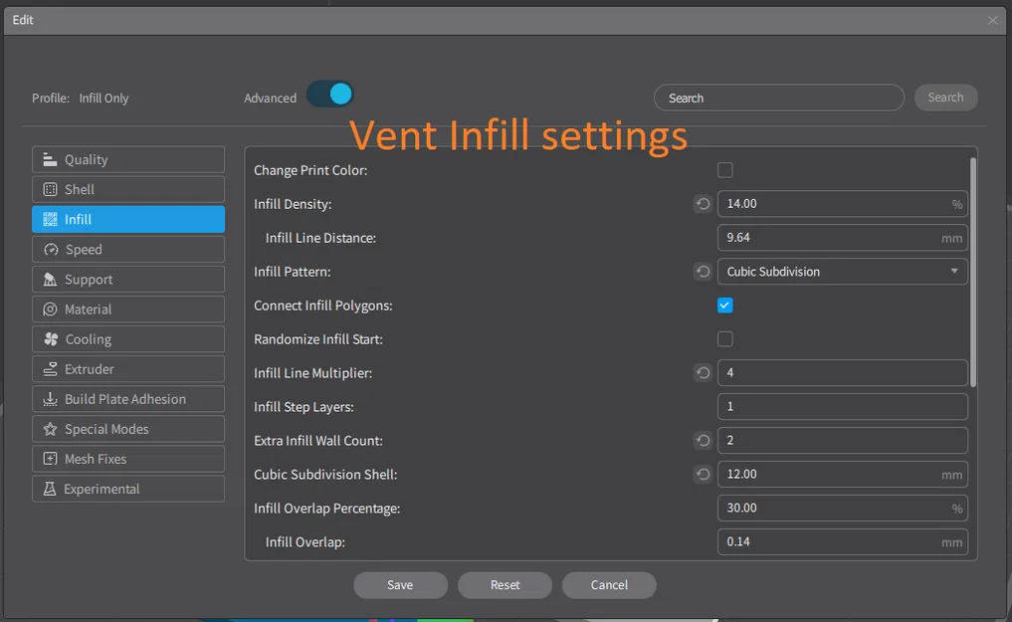1012x622 pixels.
Task: Click the Experimental flask icon
Action: coord(50,489)
